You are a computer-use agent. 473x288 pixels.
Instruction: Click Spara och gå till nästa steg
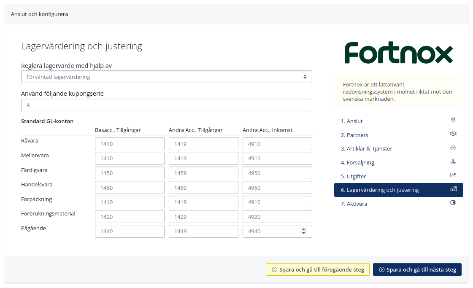(x=417, y=269)
